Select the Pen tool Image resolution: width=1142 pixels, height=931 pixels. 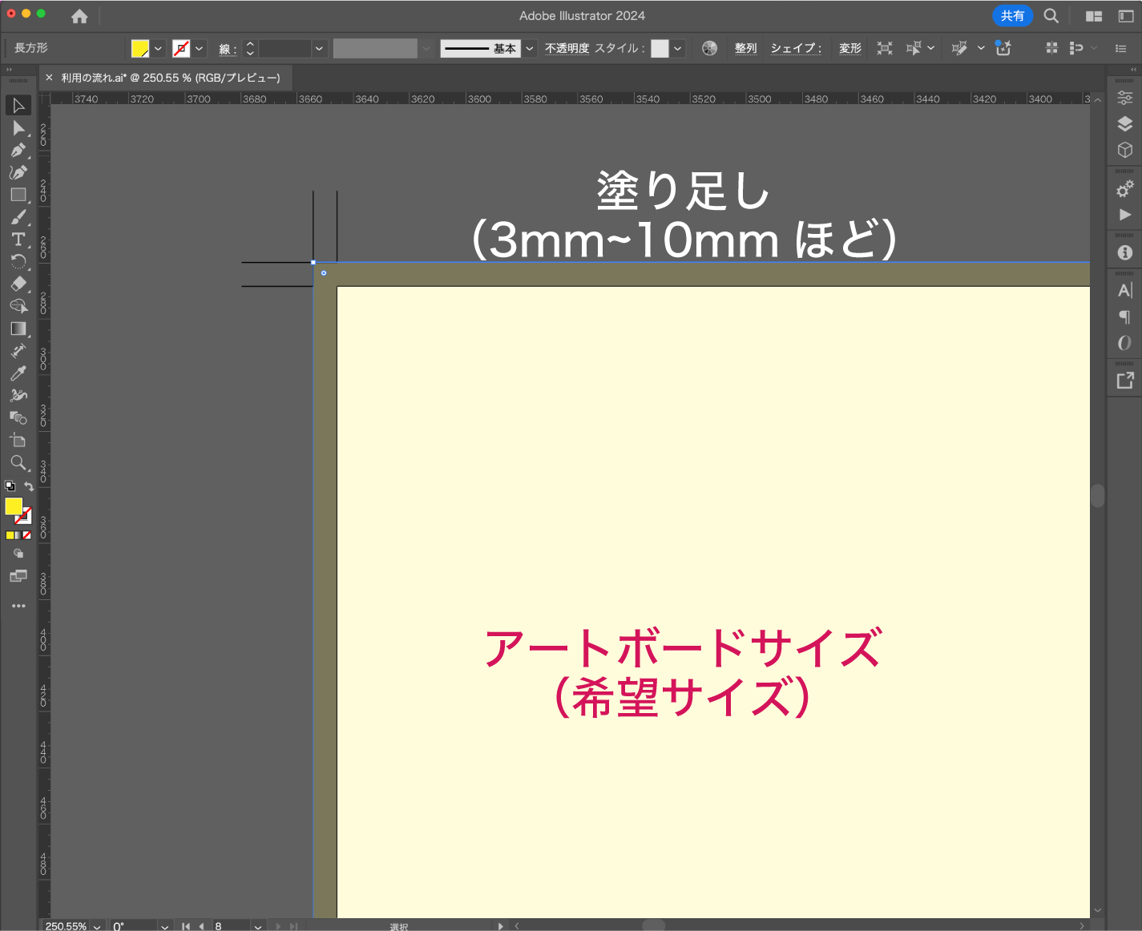point(18,151)
